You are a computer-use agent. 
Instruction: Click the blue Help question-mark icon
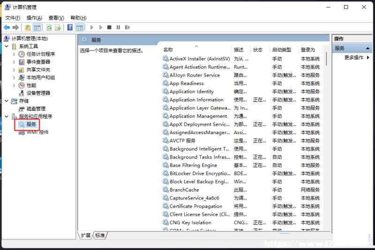click(70, 28)
